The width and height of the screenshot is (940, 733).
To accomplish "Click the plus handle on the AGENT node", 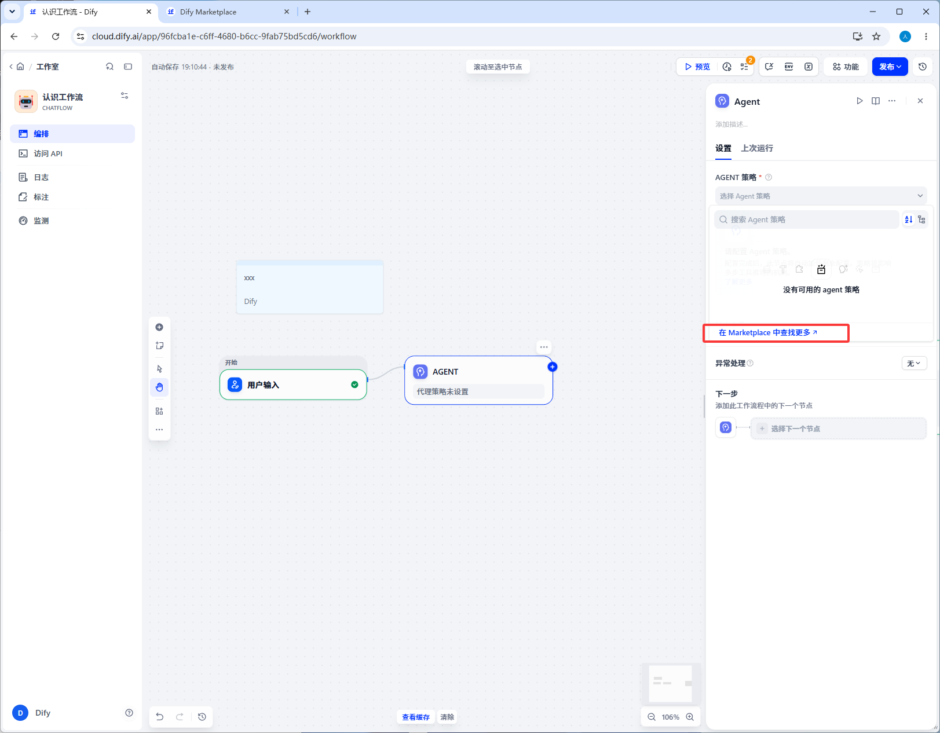I will (x=553, y=366).
